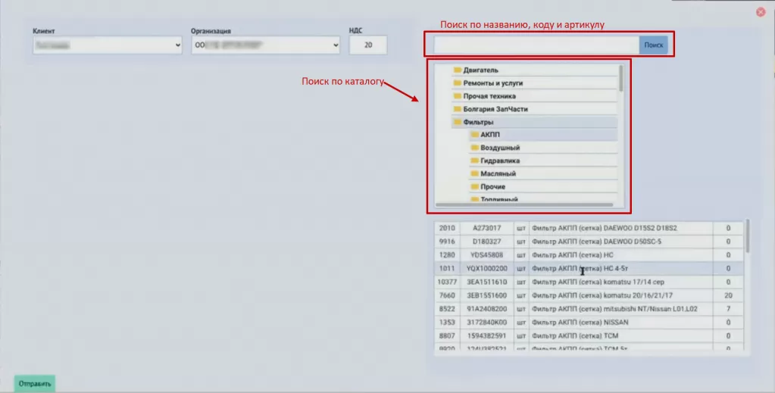The image size is (775, 393).
Task: Click the folder icon beside Воздушный
Action: click(474, 148)
